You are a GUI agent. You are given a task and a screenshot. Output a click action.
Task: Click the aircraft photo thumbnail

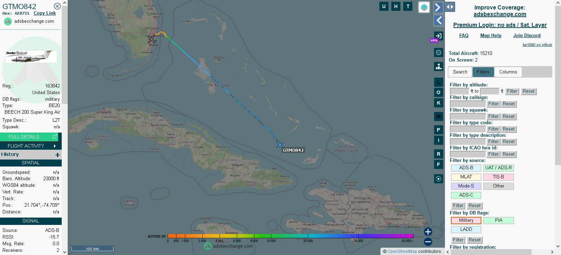[x=31, y=57]
